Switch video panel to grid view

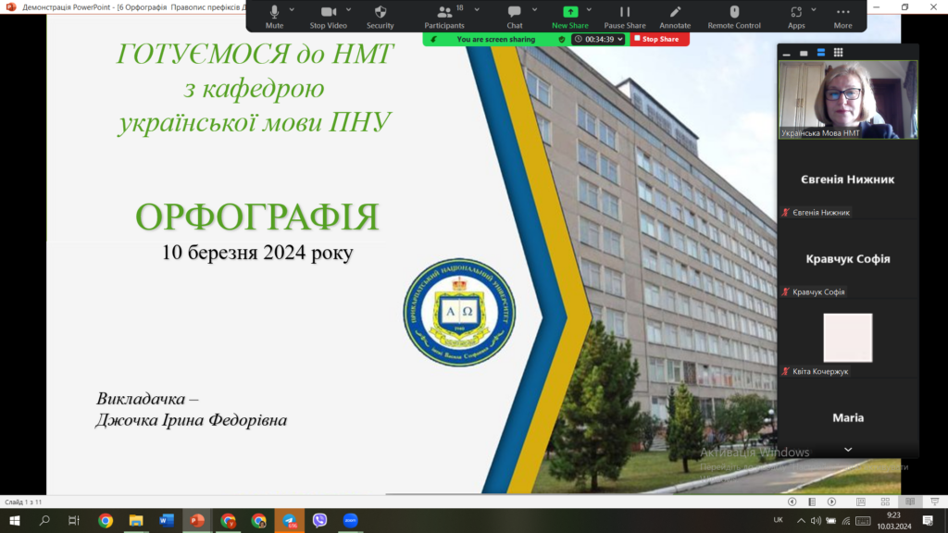tap(839, 53)
